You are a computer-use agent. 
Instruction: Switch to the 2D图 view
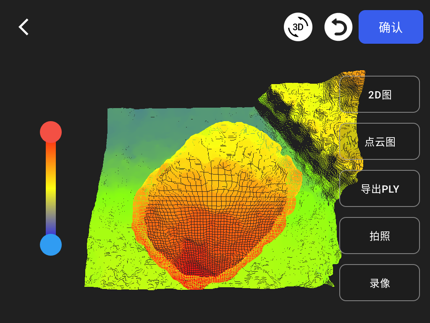tap(380, 95)
